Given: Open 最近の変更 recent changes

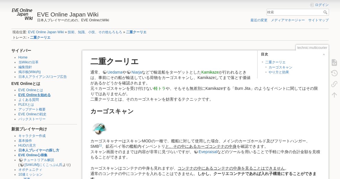Looking at the screenshot, I should pyautogui.click(x=259, y=20).
